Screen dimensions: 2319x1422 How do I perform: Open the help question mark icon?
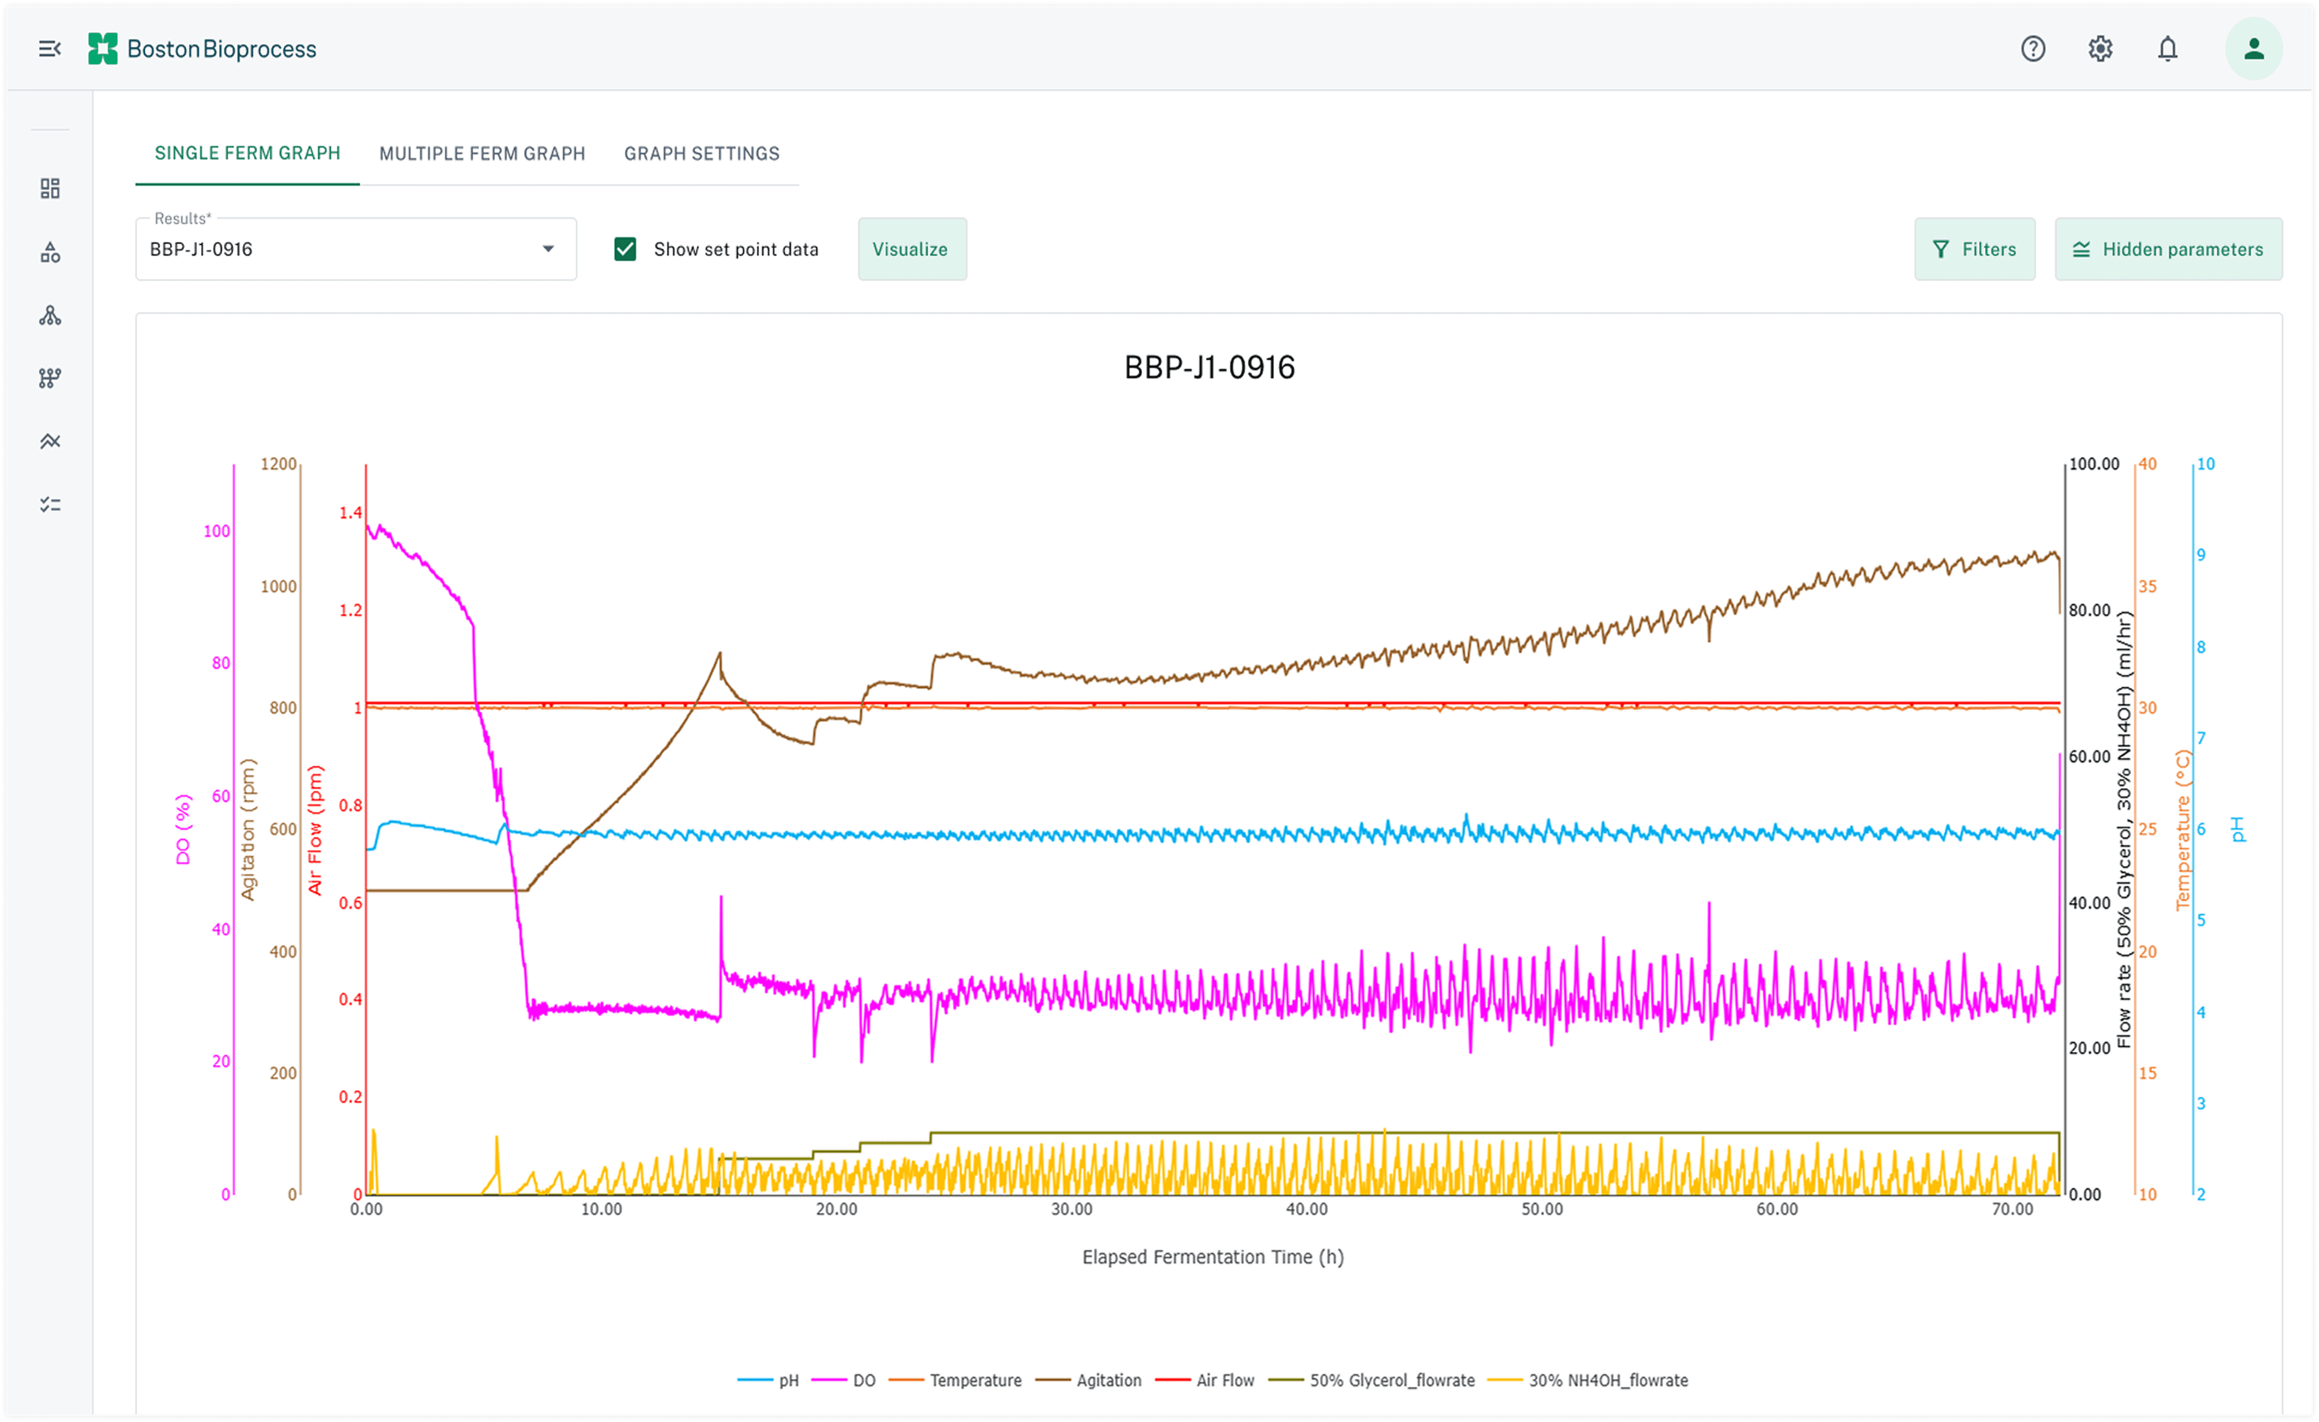pyautogui.click(x=2033, y=48)
